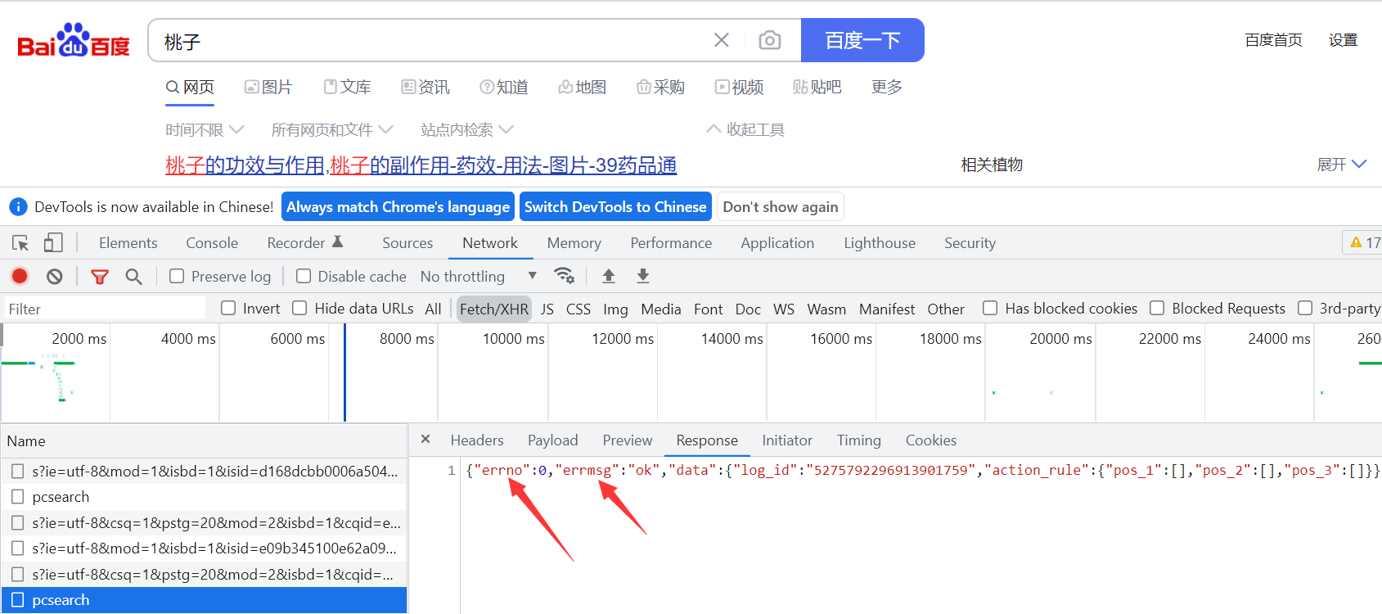This screenshot has height=614, width=1382.
Task: Open 采购 search category
Action: (x=661, y=87)
